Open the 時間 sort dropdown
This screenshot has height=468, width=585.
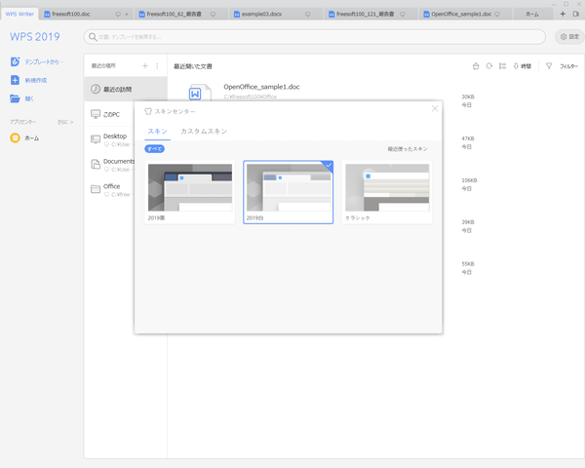[523, 66]
